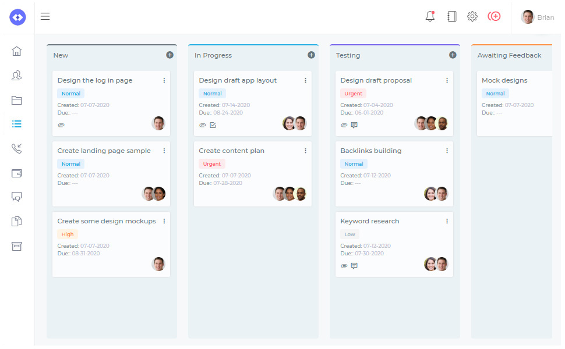The width and height of the screenshot is (565, 349).
Task: Open the Create content plan task
Action: (x=232, y=151)
